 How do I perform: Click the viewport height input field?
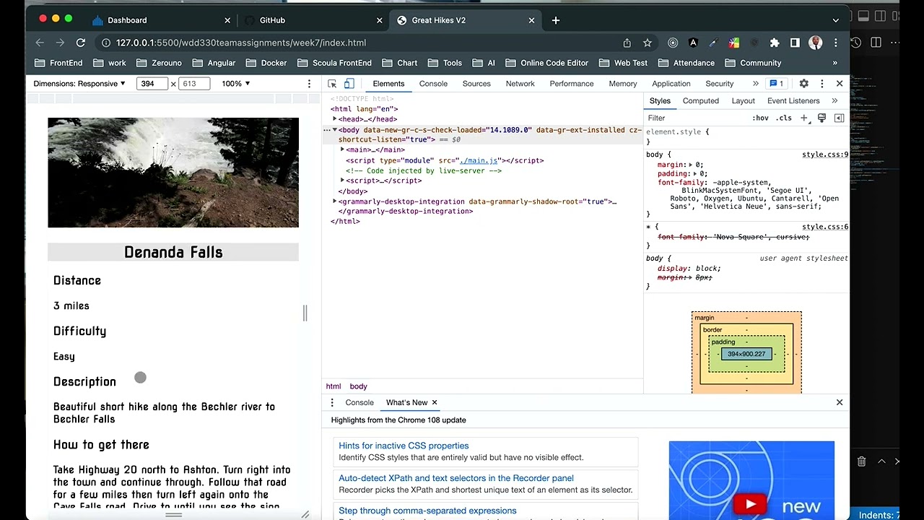pyautogui.click(x=194, y=84)
